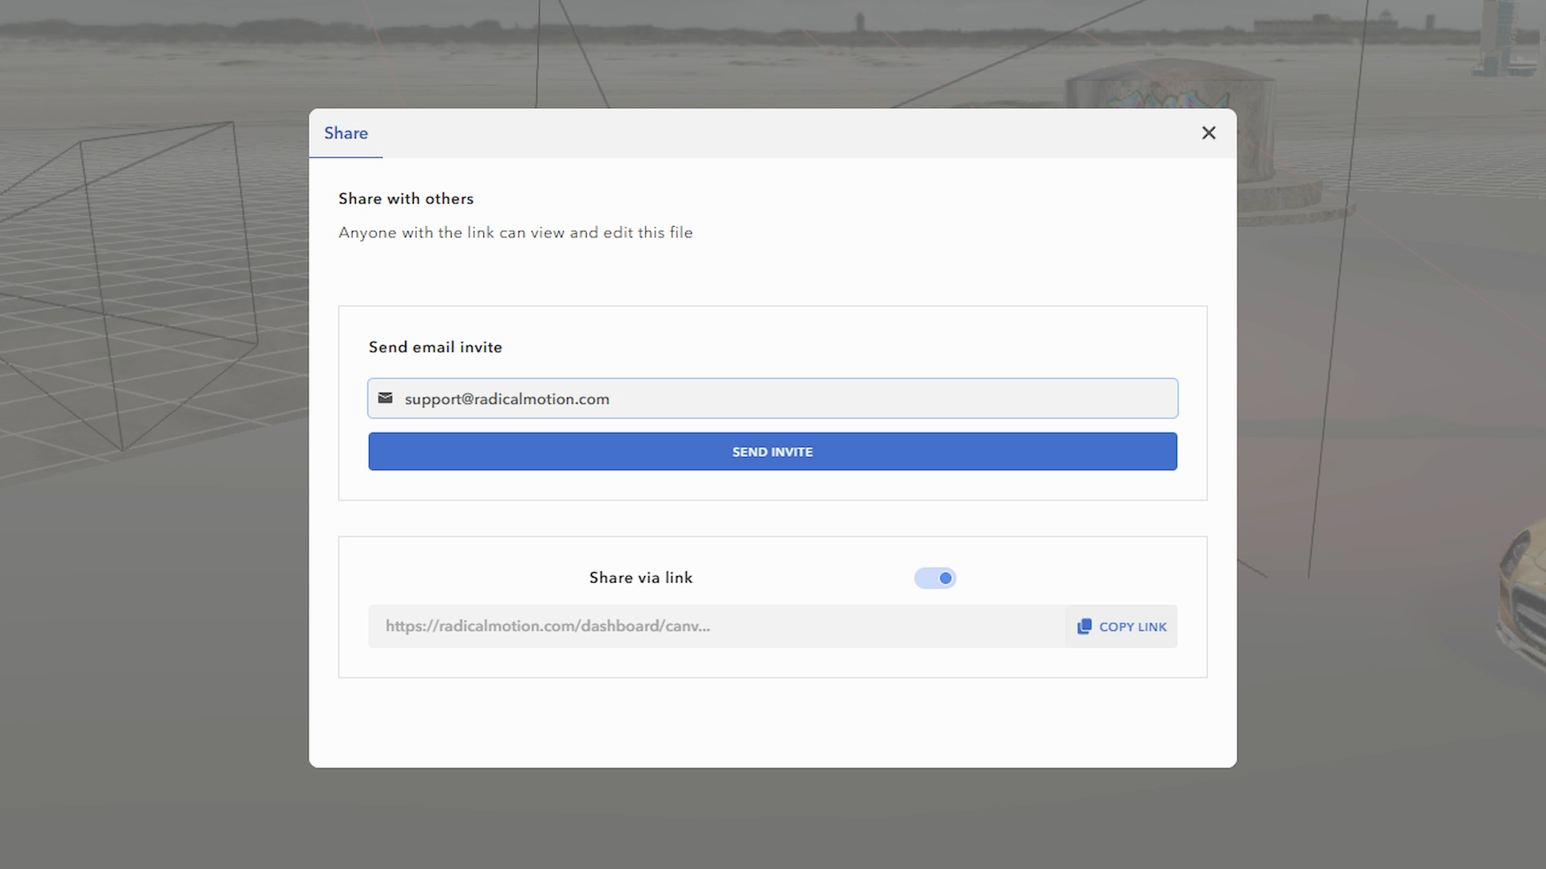Viewport: 1546px width, 869px height.
Task: Click the 'Share via link' label
Action: 640,578
